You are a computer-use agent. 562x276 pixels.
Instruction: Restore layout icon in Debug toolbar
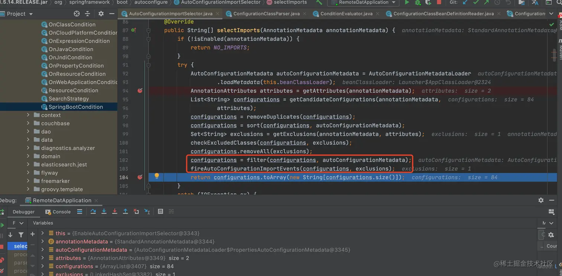pyautogui.click(x=551, y=211)
